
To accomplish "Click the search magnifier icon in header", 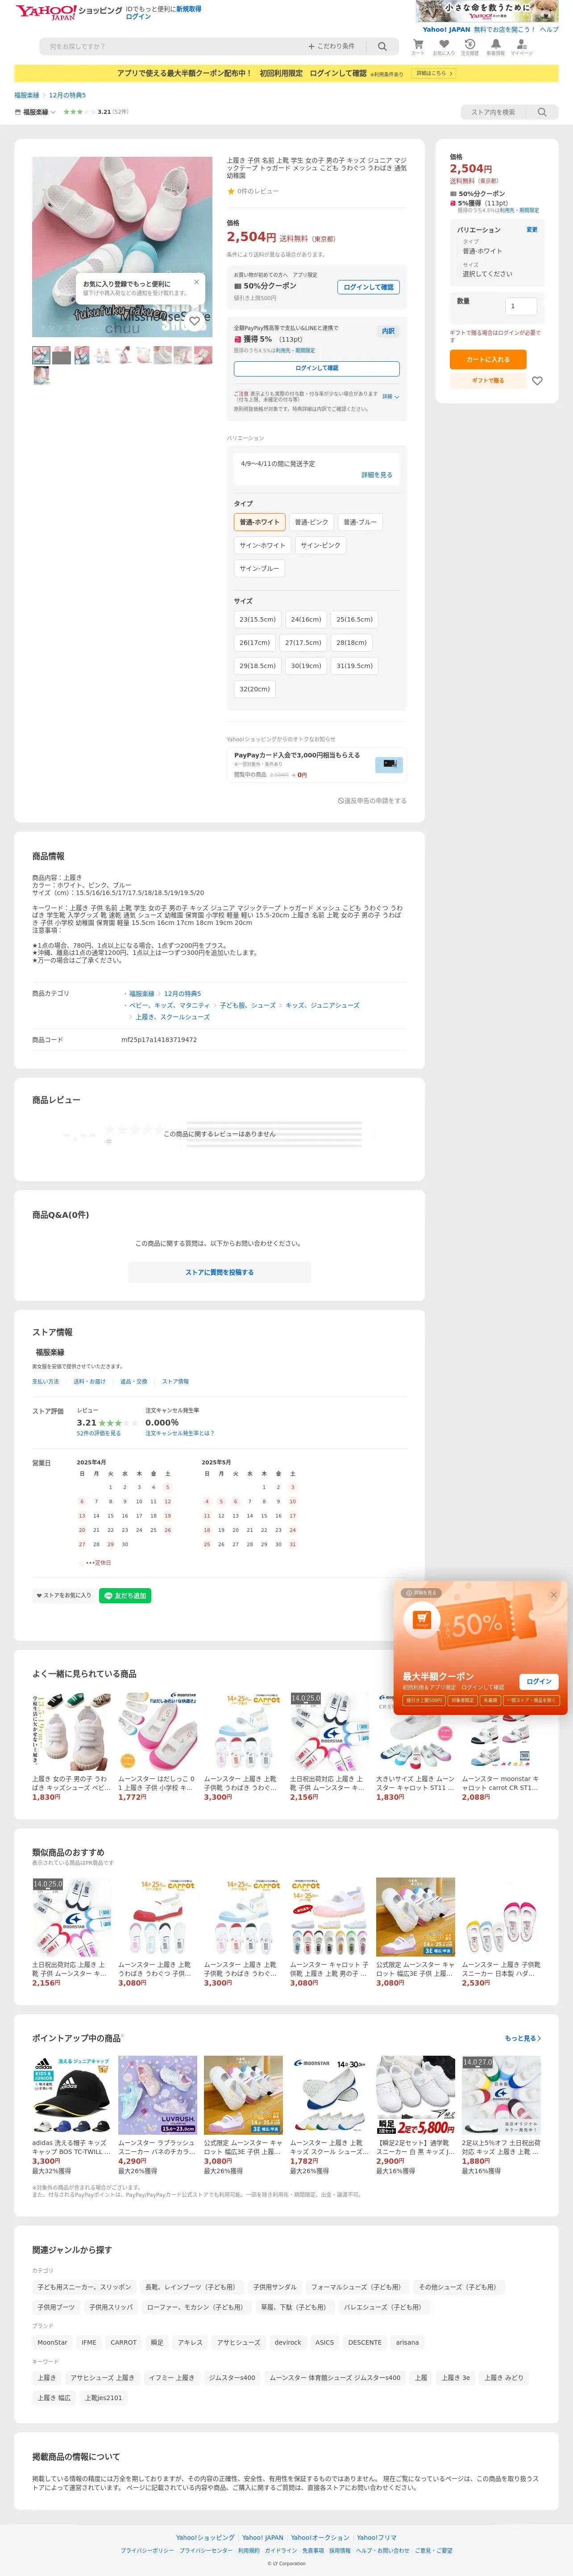I will pos(382,46).
